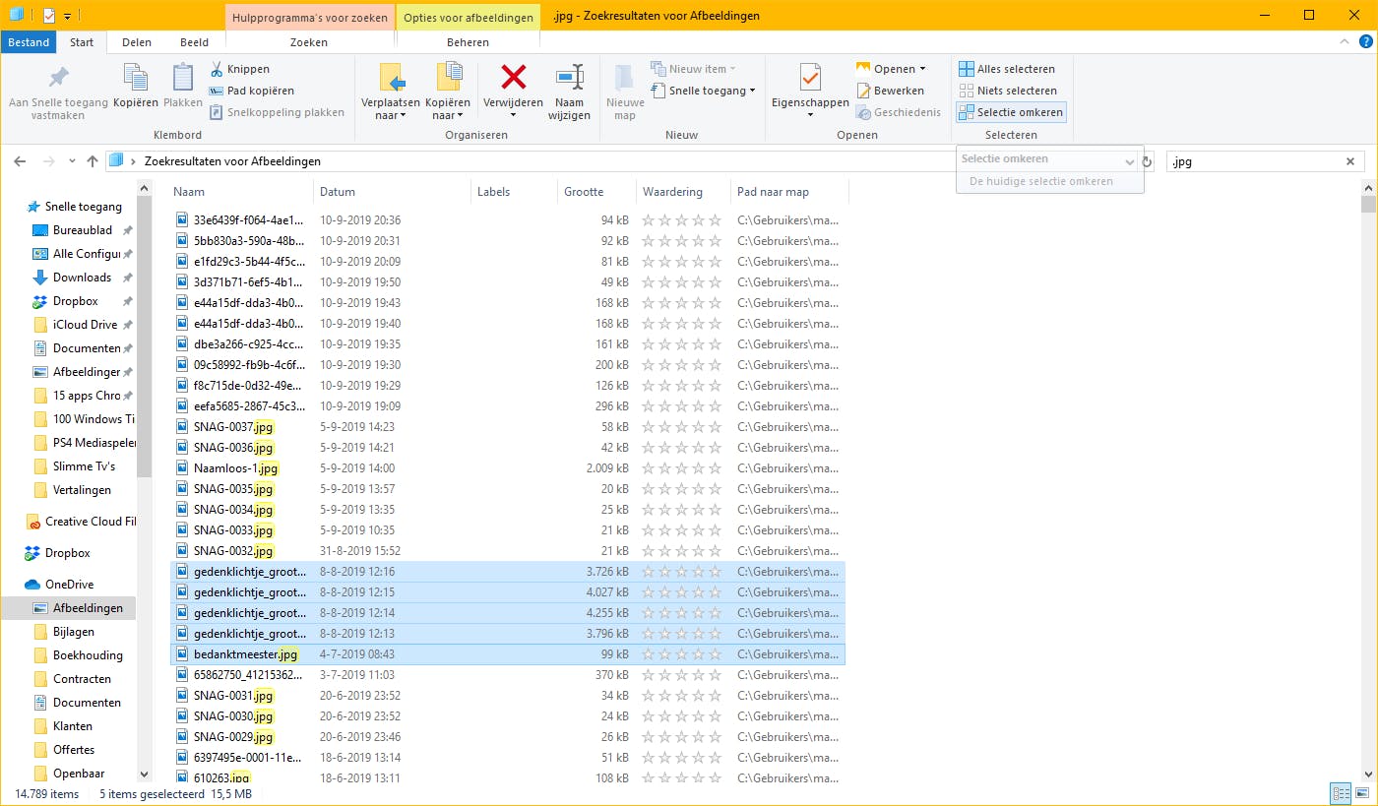
Task: Rate SNAG-0037.jpg with five stars
Action: pos(715,427)
